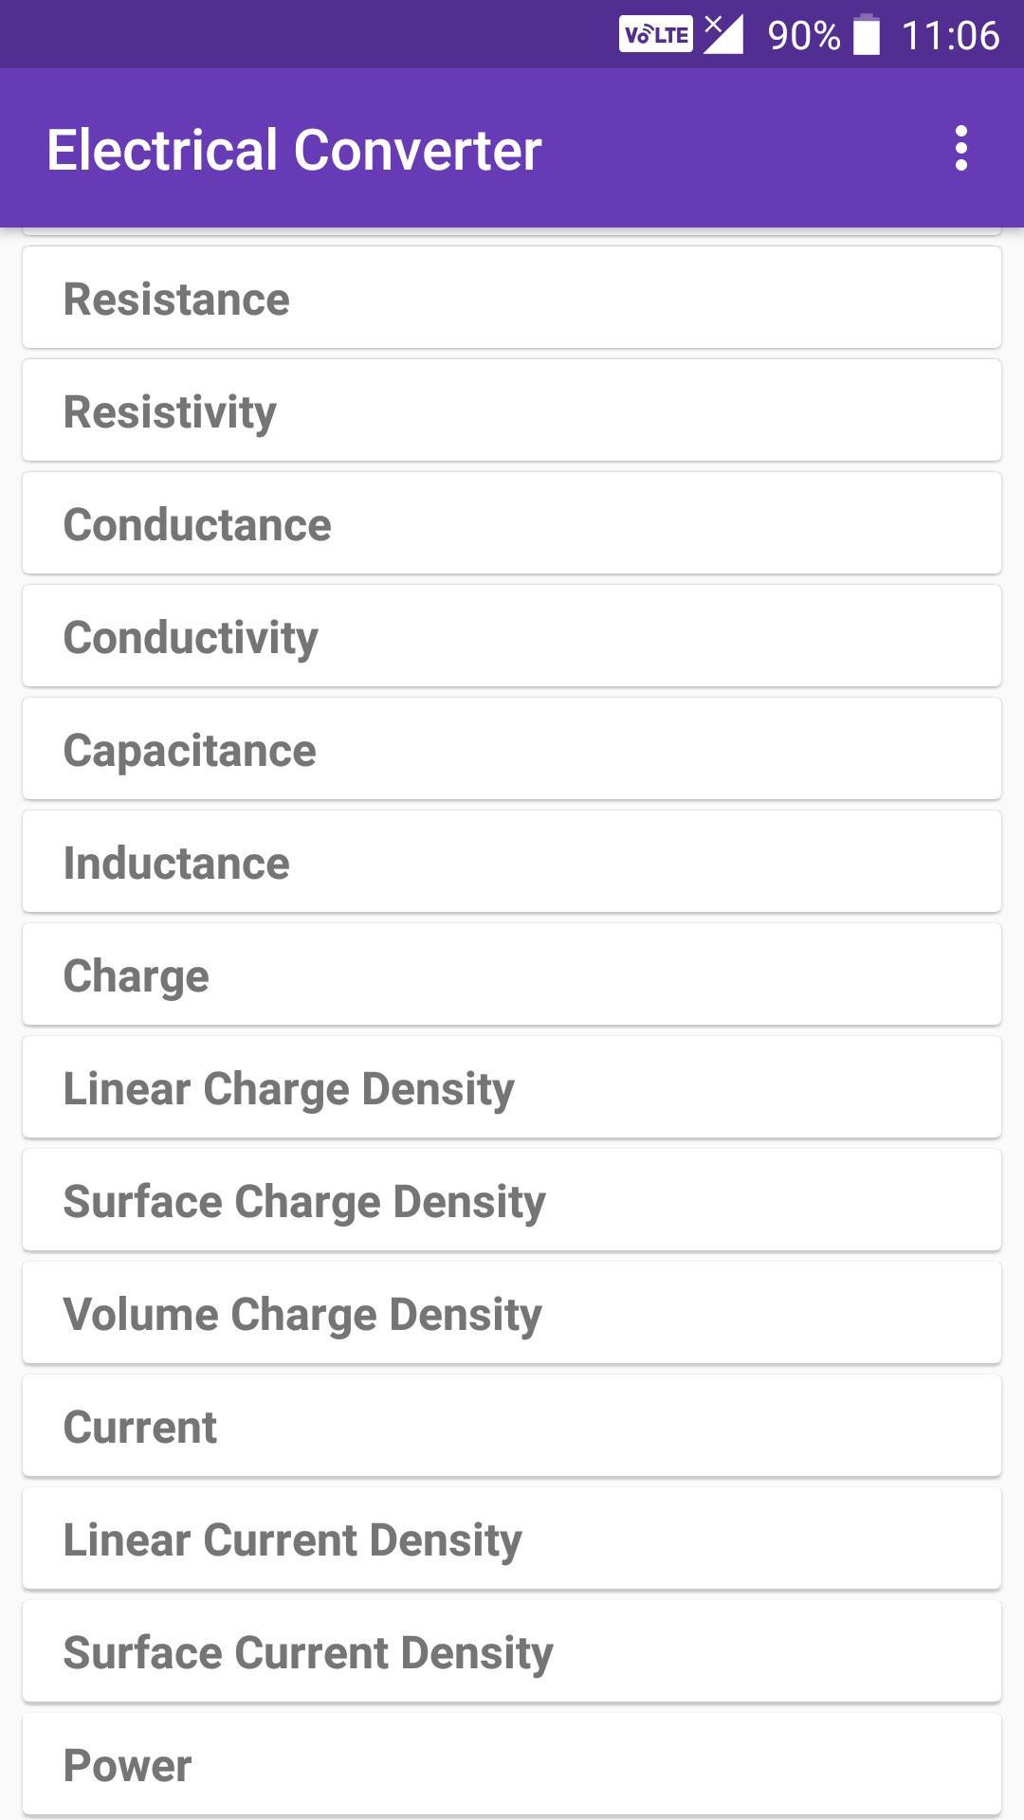Screen dimensions: 1024x1820
Task: Open the Conductance converter
Action: [x=512, y=523]
